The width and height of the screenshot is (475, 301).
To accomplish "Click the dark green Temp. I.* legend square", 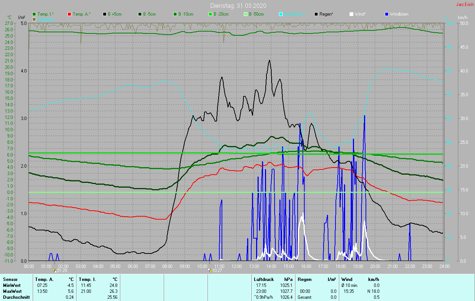I will click(x=35, y=14).
